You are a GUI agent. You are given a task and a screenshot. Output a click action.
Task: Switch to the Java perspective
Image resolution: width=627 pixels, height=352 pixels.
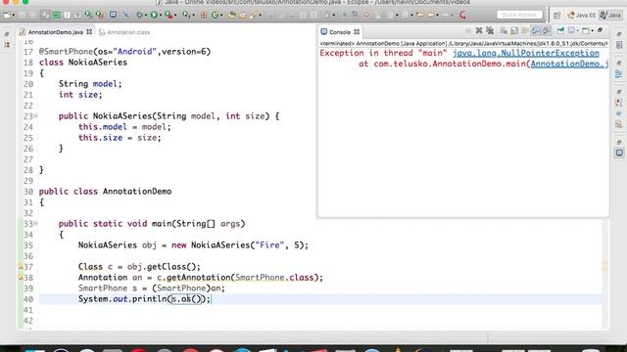[x=611, y=16]
